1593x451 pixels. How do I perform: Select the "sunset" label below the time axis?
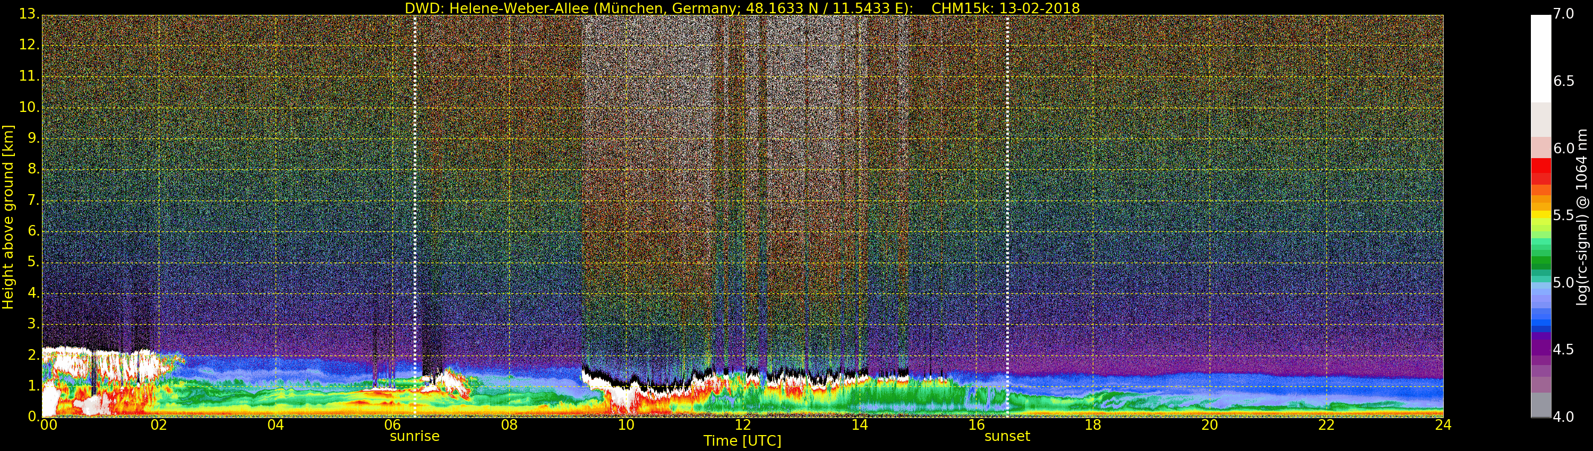(1007, 436)
